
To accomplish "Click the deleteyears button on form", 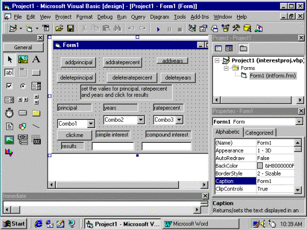I will [x=178, y=77].
